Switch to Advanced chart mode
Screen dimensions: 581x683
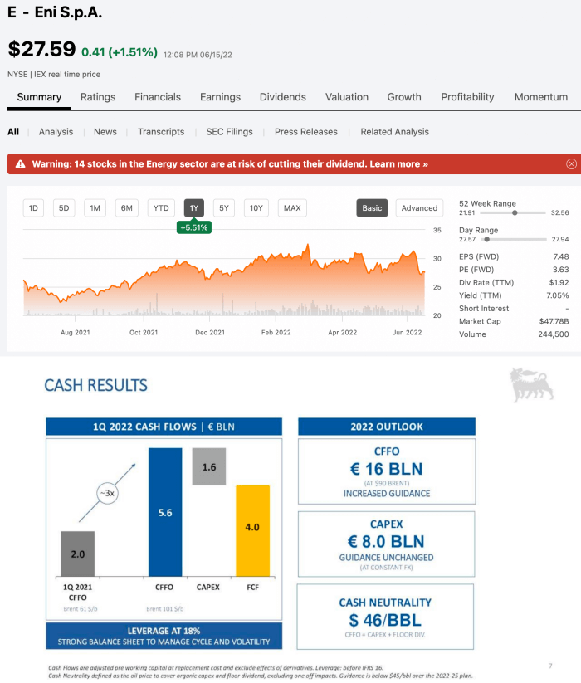click(419, 207)
